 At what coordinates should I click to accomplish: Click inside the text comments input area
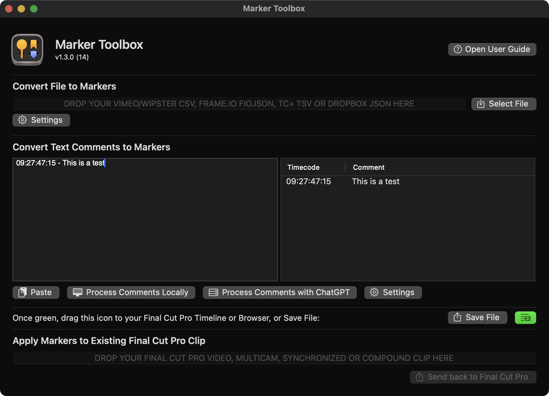point(145,219)
